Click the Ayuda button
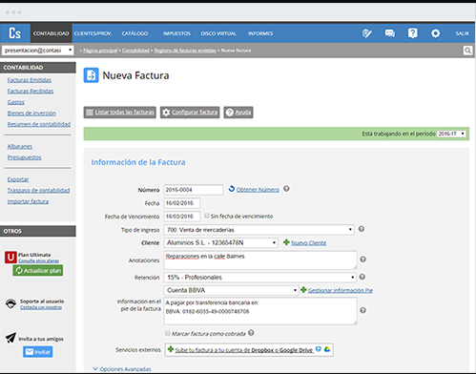This screenshot has width=476, height=374. point(238,113)
